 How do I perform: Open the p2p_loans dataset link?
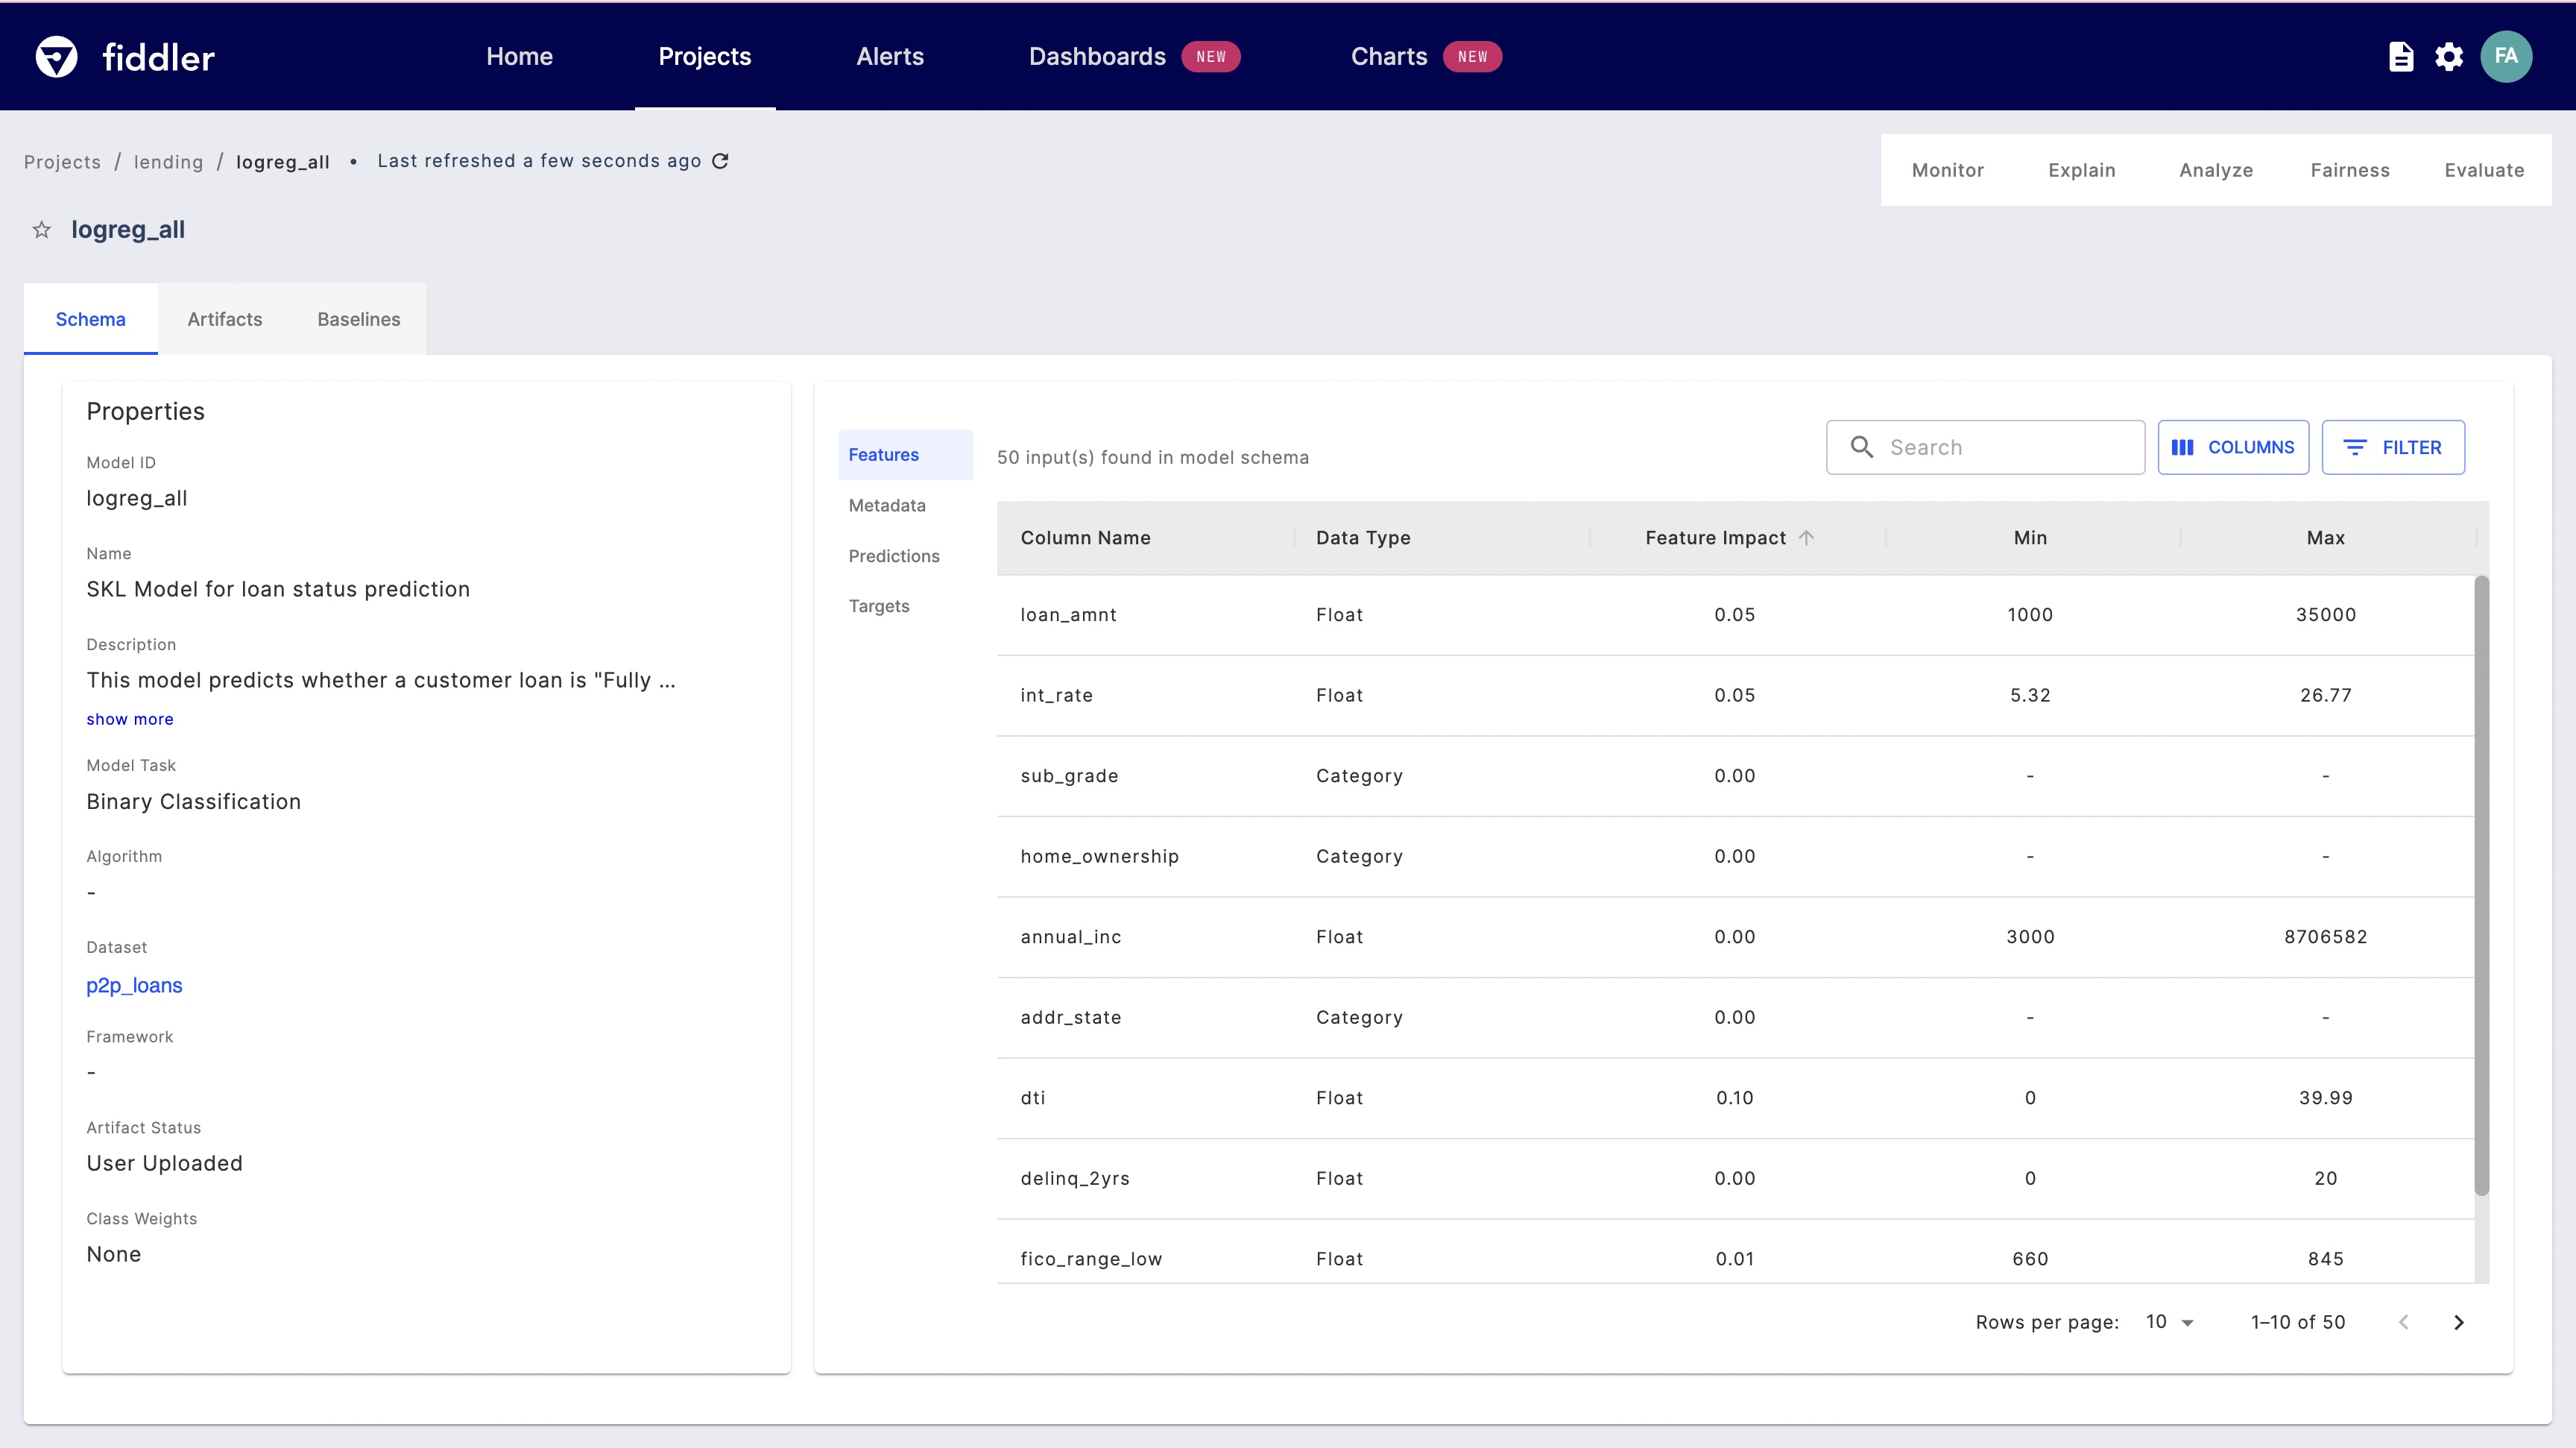click(134, 985)
